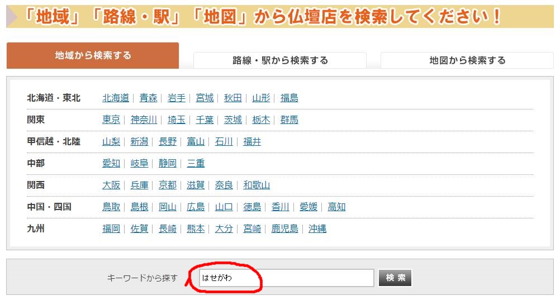Go to the 福岡 link
The height and width of the screenshot is (300, 560).
click(x=111, y=228)
